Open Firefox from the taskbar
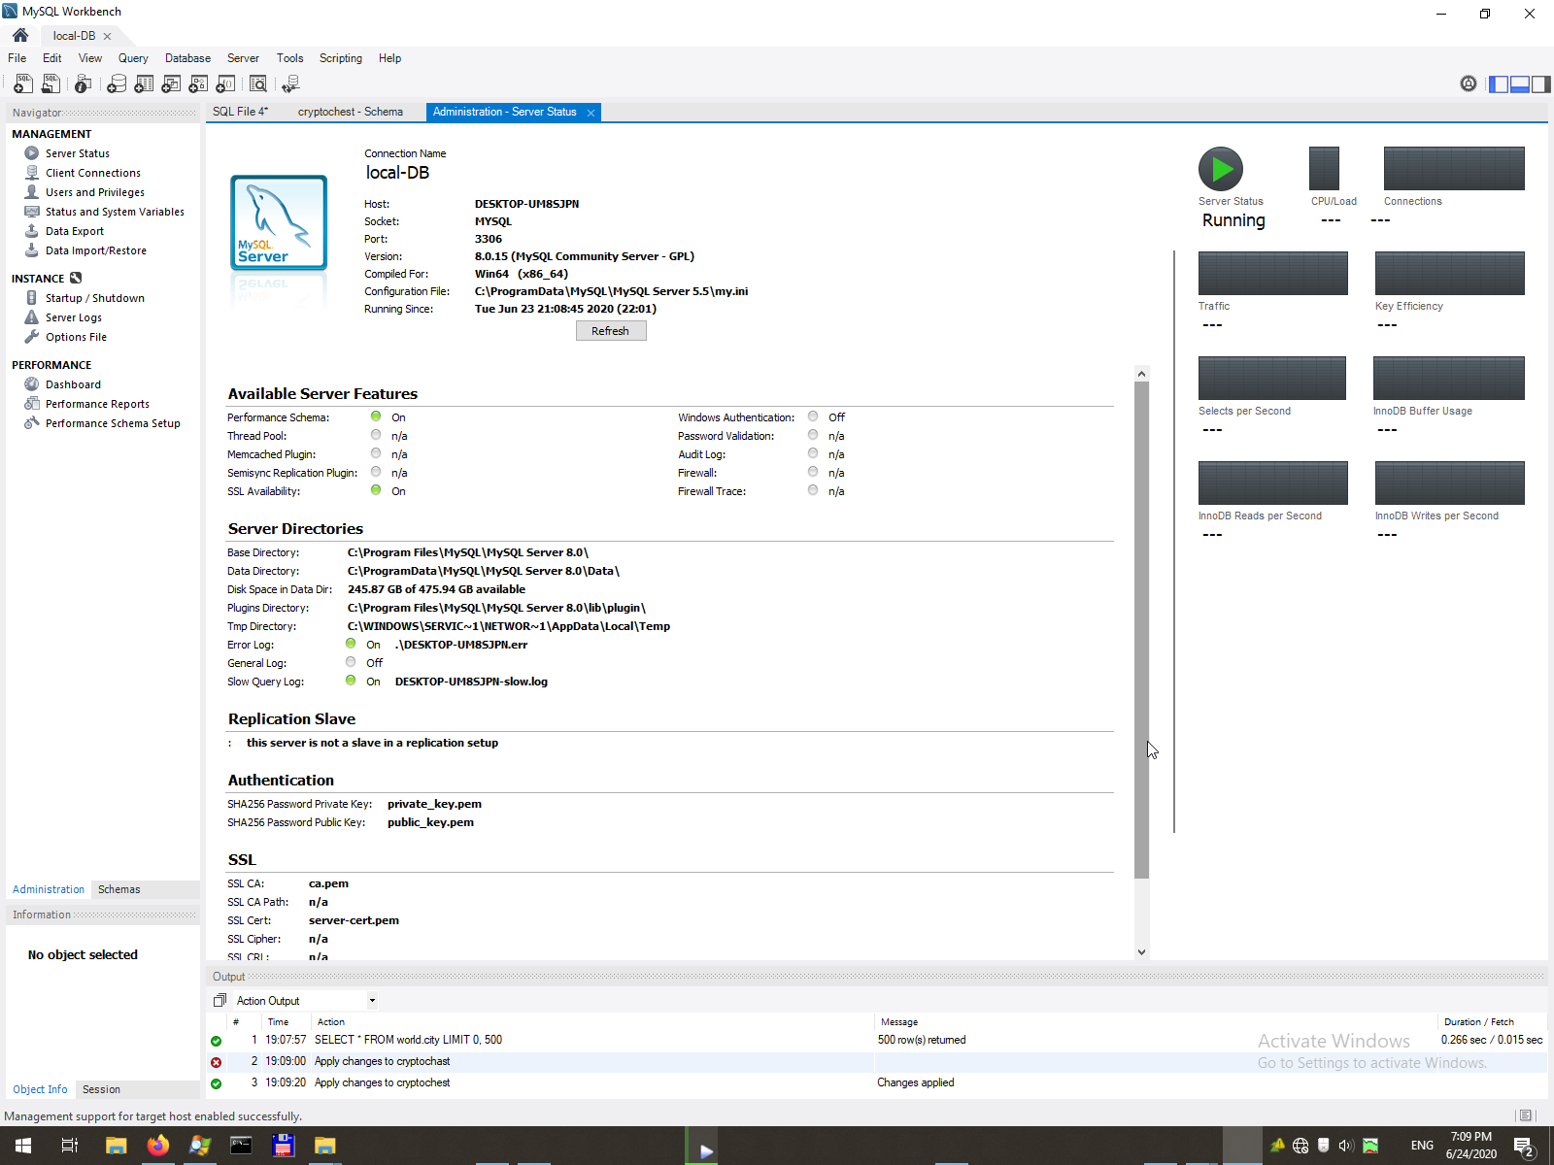The image size is (1554, 1165). click(x=157, y=1146)
